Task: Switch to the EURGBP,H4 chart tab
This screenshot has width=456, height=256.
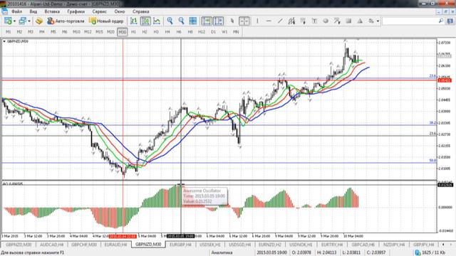Action: coord(180,245)
